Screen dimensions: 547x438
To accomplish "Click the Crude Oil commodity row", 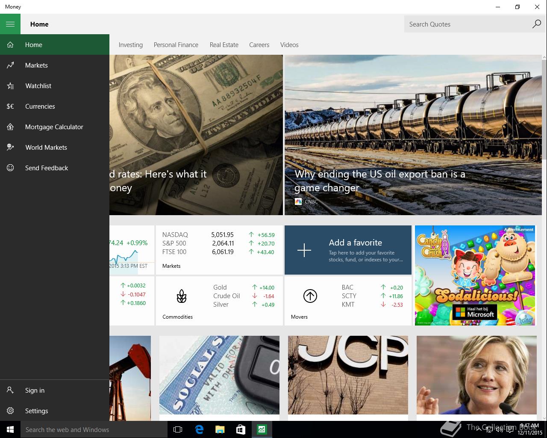I will (x=244, y=296).
